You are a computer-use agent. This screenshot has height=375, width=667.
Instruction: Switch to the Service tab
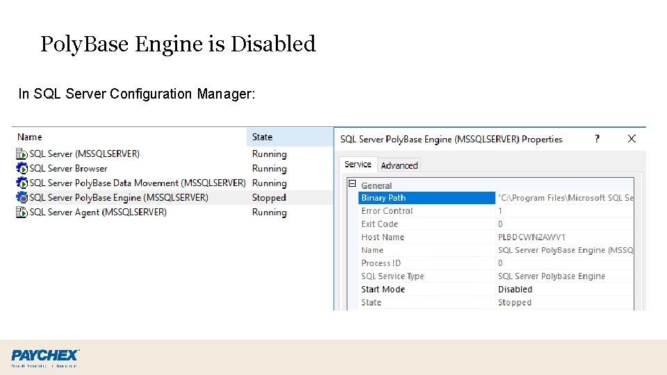pyautogui.click(x=358, y=164)
